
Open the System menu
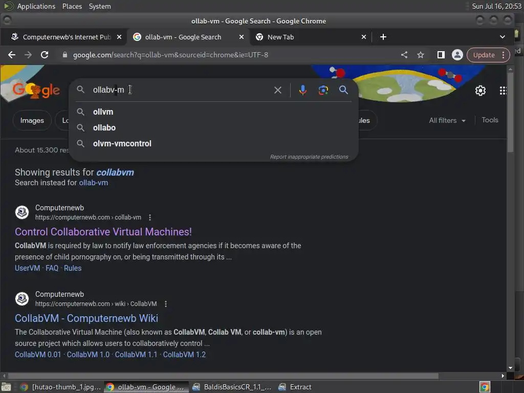100,6
